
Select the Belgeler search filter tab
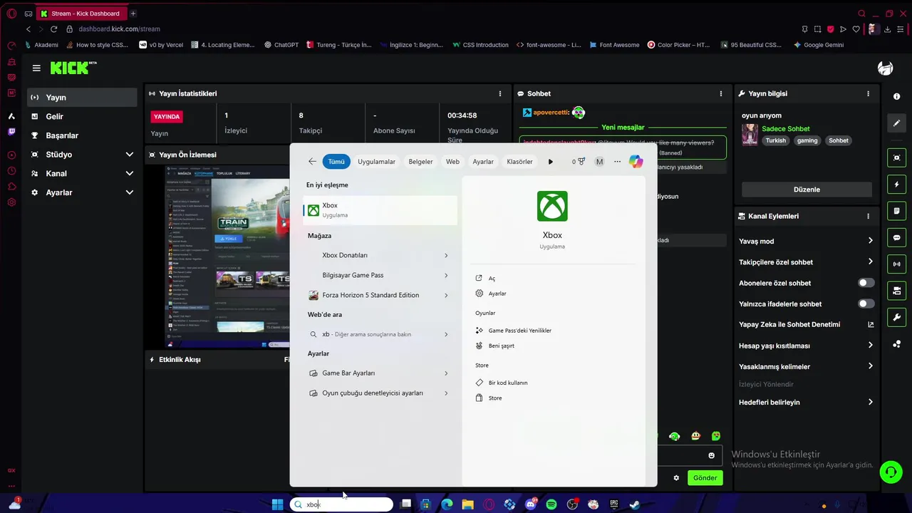(x=420, y=162)
